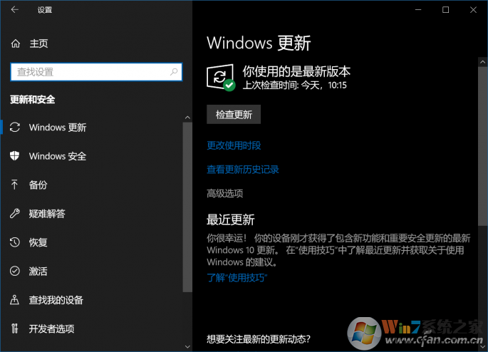Click the sidebar scrollbar thumb
This screenshot has height=352, width=488.
pos(187,207)
